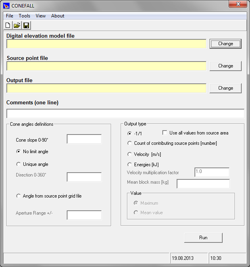Click Change button for Source point file
The image size is (250, 267).
(225, 66)
